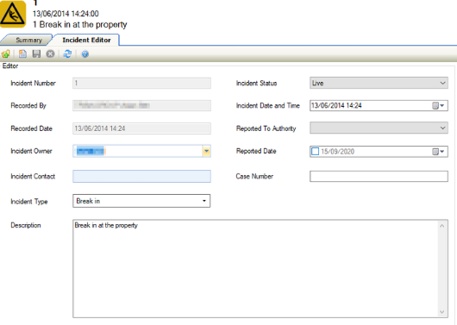The image size is (457, 325).
Task: Click the Incident Contact input field
Action: point(141,177)
